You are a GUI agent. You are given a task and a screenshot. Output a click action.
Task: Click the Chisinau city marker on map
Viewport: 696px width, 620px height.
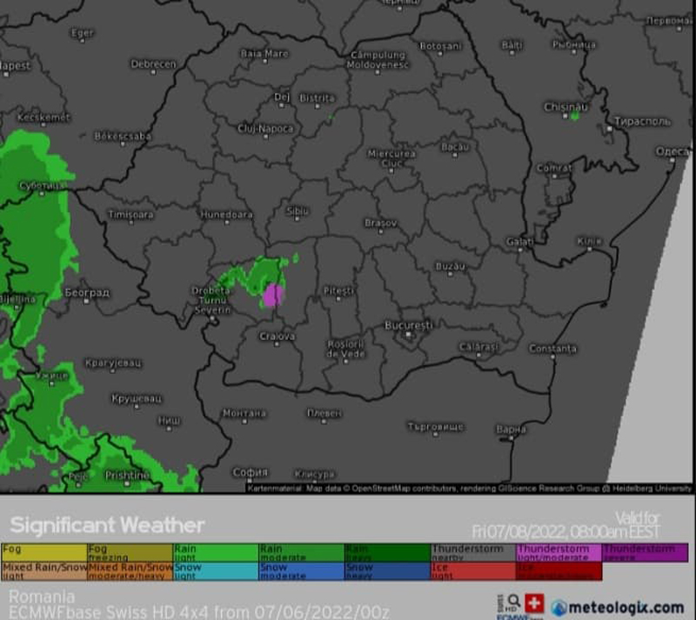(573, 115)
